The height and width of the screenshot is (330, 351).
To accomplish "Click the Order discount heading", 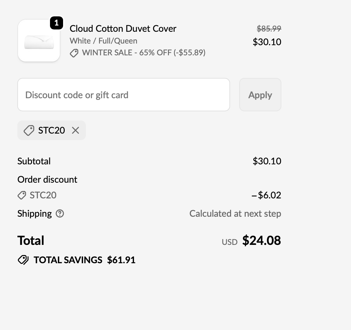I will click(47, 179).
